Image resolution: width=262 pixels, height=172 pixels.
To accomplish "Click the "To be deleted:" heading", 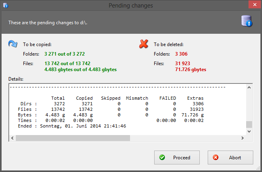I will pos(168,44).
